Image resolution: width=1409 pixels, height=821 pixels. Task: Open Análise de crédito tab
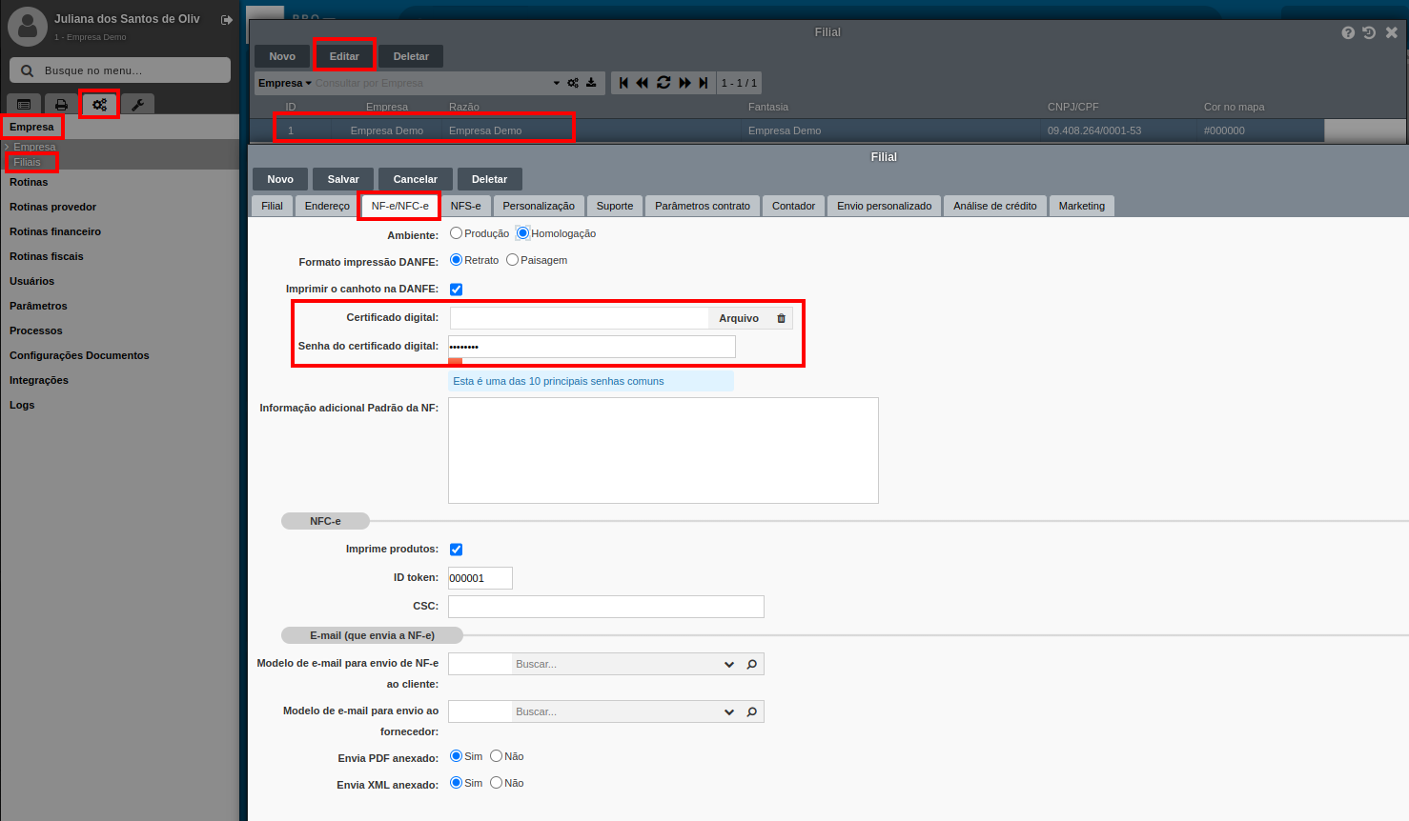(x=995, y=206)
